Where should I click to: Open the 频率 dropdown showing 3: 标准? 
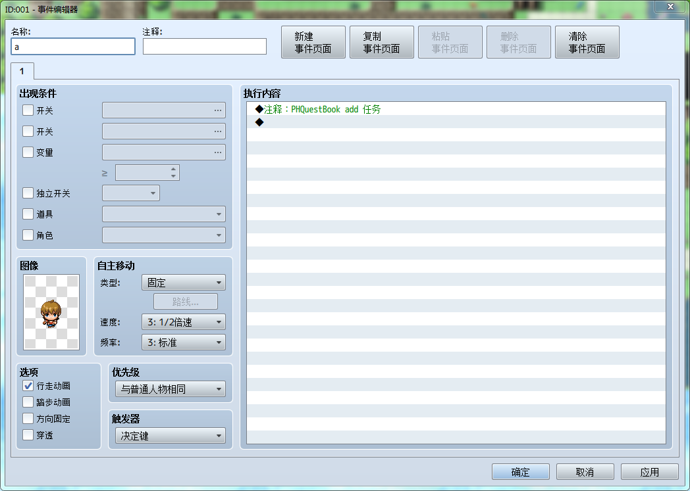pyautogui.click(x=184, y=342)
